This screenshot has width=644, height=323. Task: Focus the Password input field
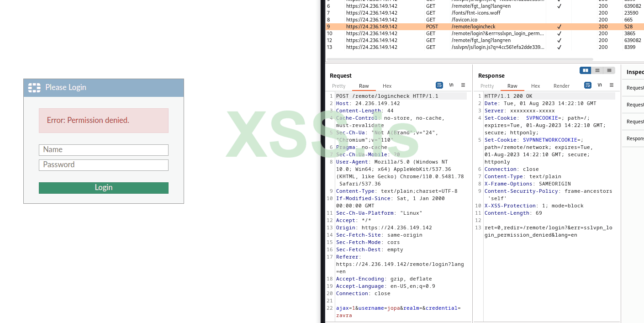pyautogui.click(x=104, y=165)
